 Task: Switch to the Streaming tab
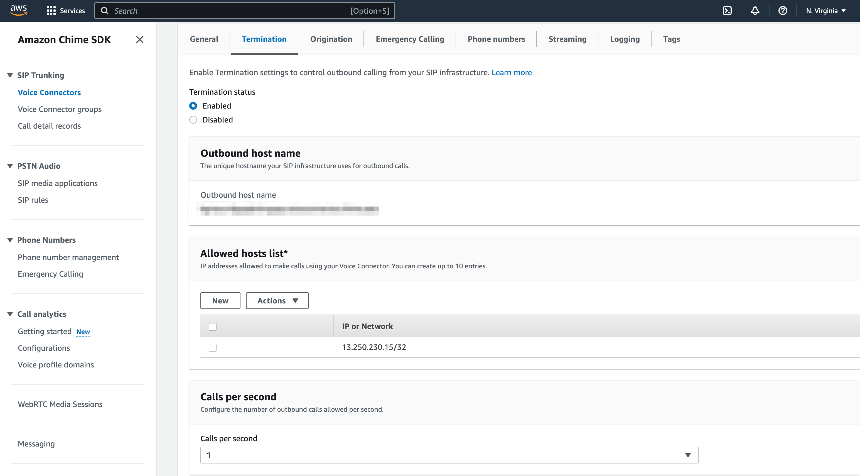click(567, 39)
